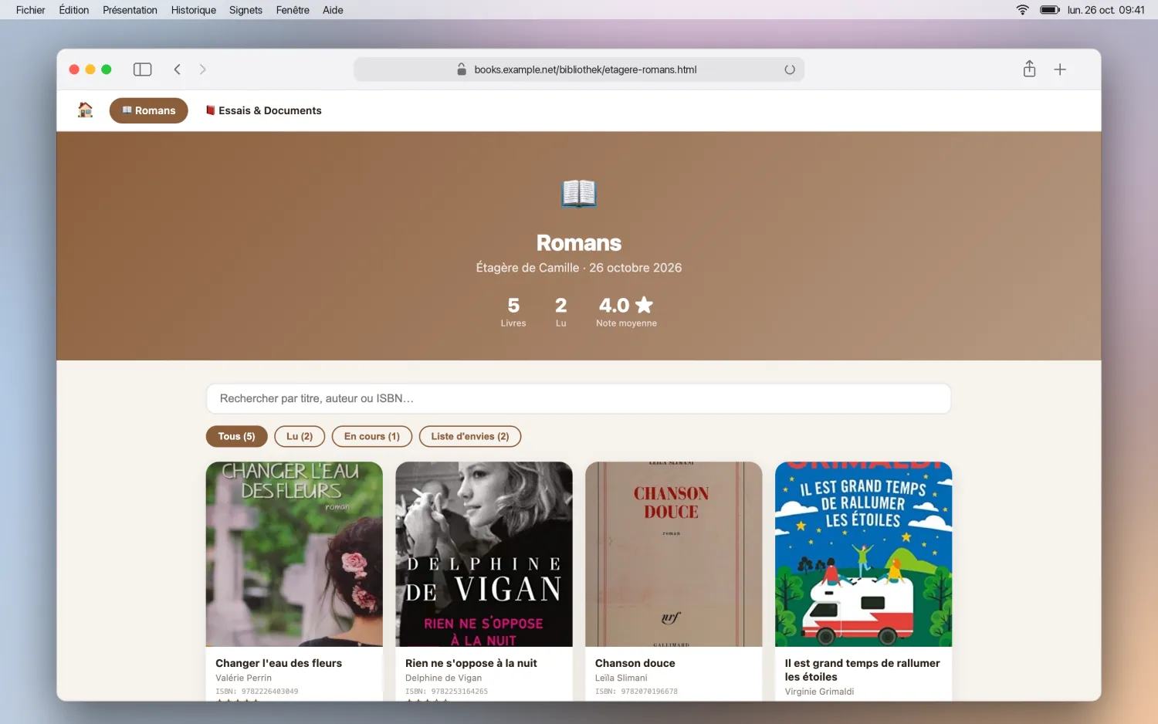Click the ISBN 9782253164265 text
The image size is (1158, 724).
point(447,692)
